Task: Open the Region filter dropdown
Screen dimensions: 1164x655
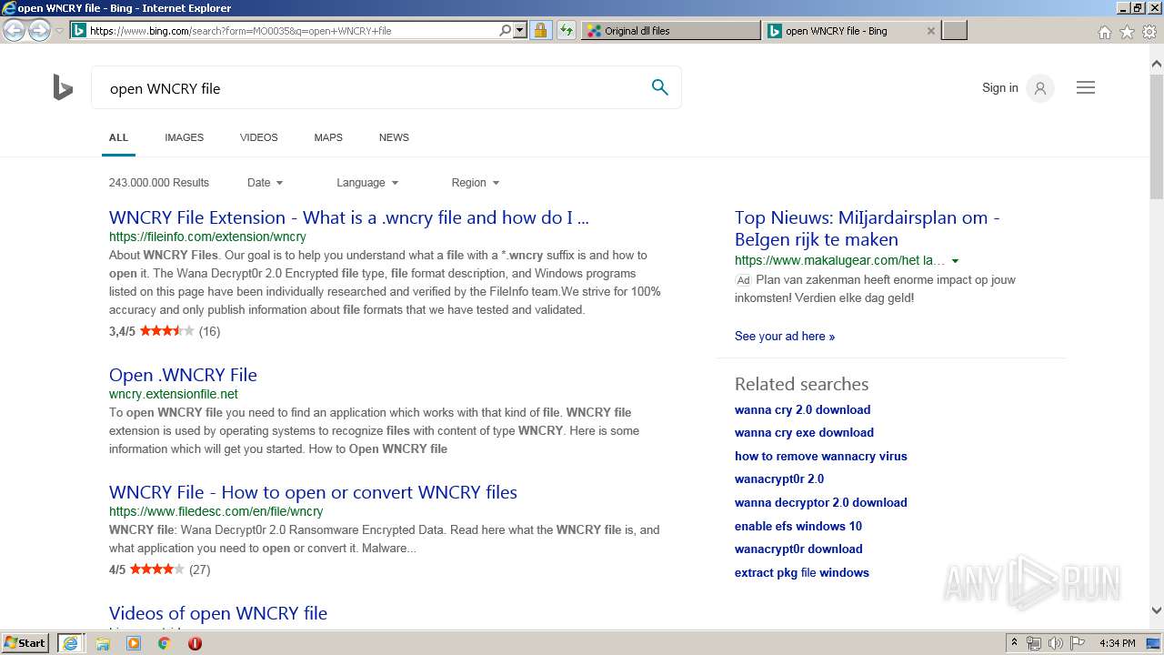Action: (x=476, y=183)
